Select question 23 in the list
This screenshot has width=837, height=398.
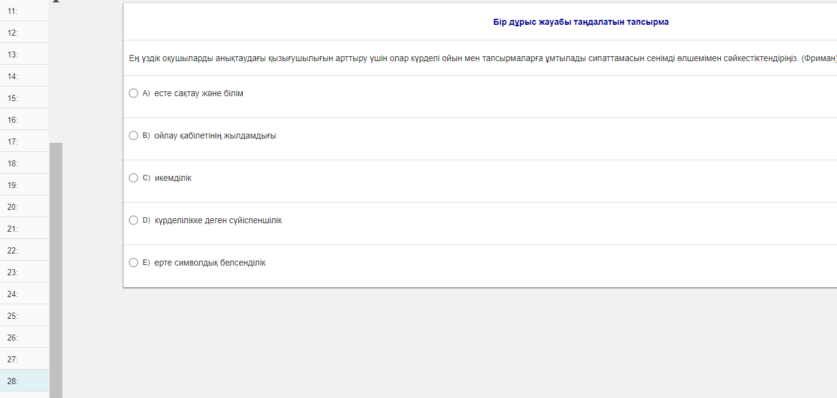pos(24,272)
